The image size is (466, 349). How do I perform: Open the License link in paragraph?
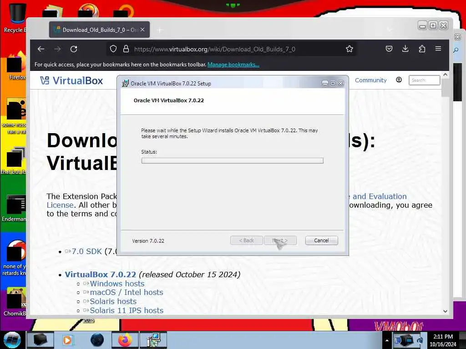tap(60, 205)
